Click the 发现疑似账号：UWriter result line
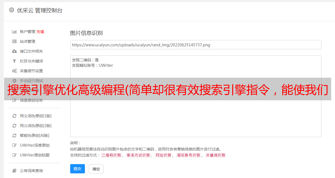Screen dimensions: 335x178 click(x=92, y=65)
